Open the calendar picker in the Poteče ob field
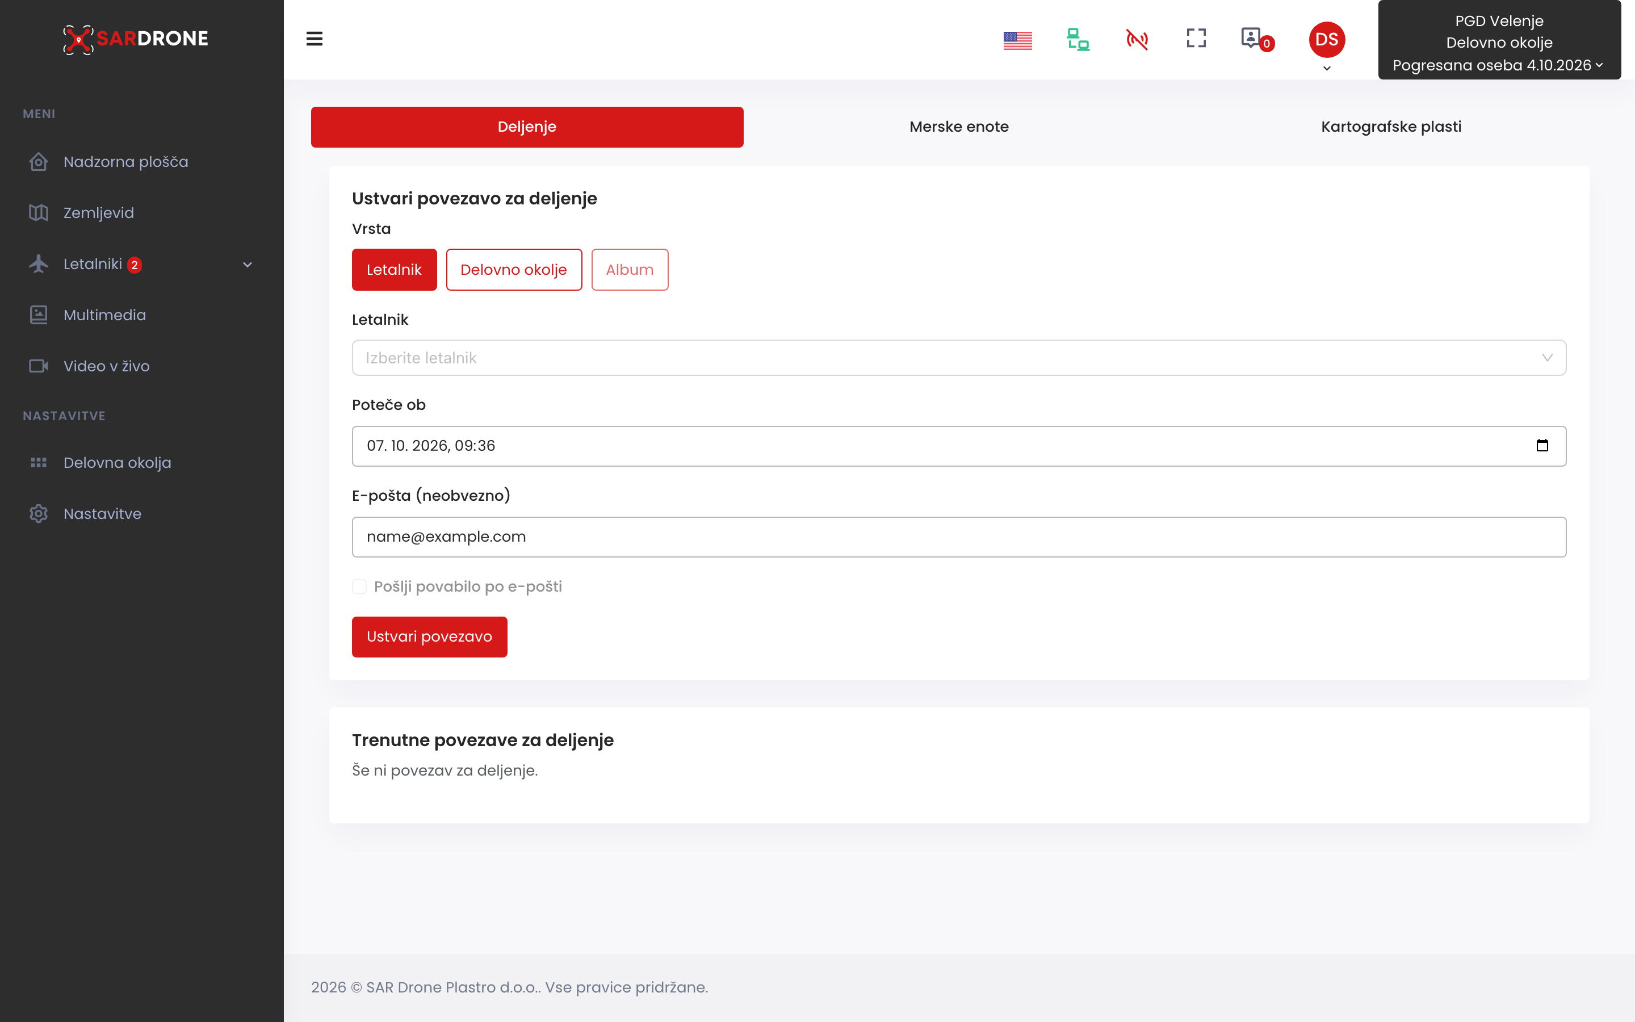1635x1022 pixels. 1542,446
